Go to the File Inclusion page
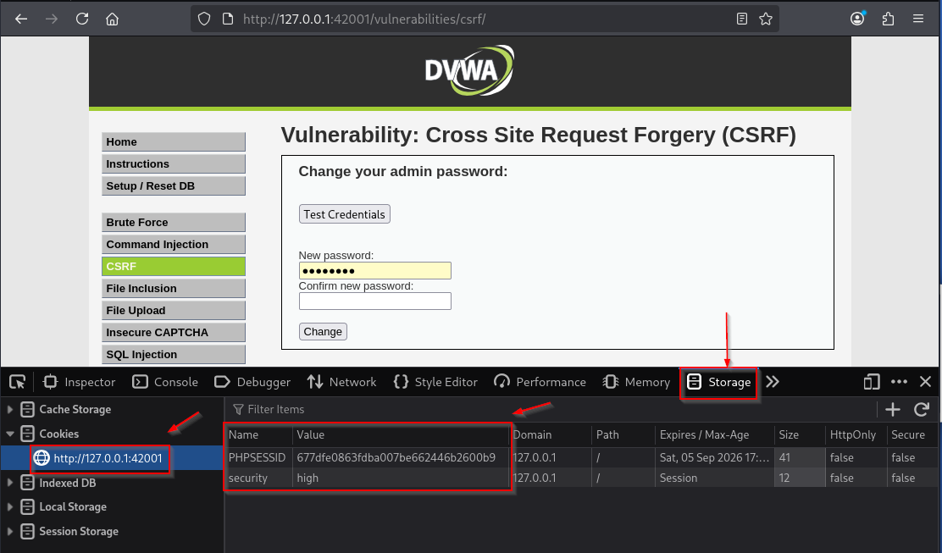The image size is (942, 553). click(x=174, y=288)
